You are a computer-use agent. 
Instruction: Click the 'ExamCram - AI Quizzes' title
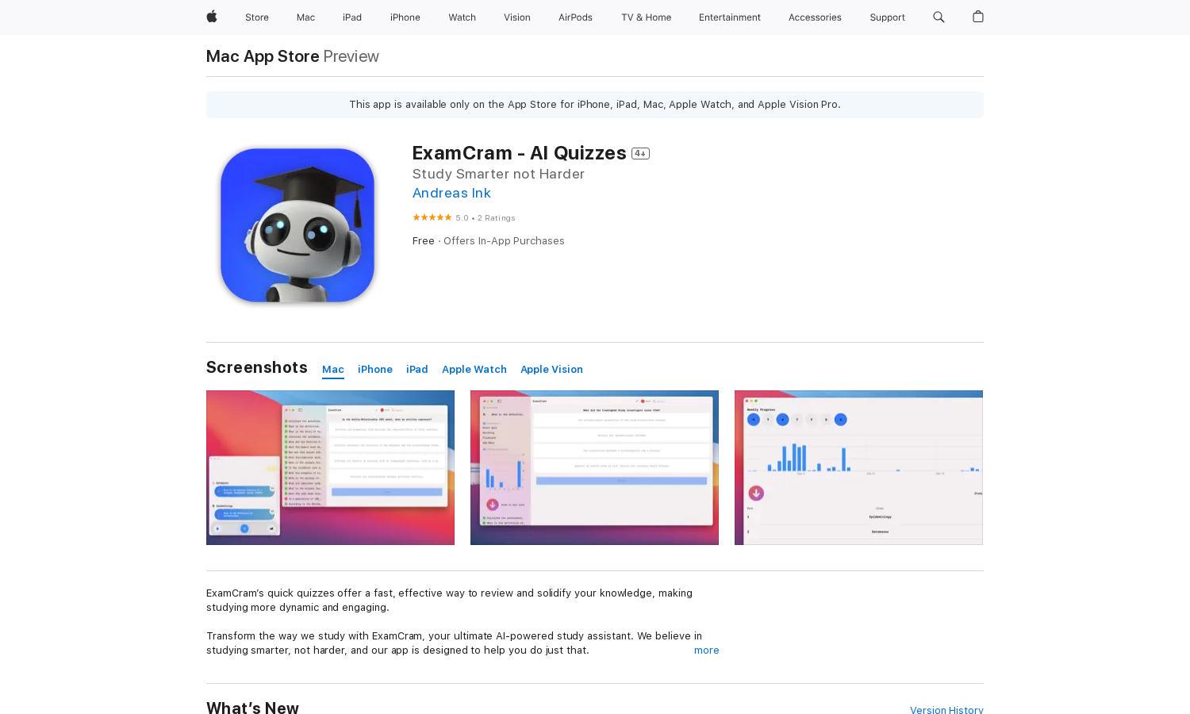coord(520,152)
